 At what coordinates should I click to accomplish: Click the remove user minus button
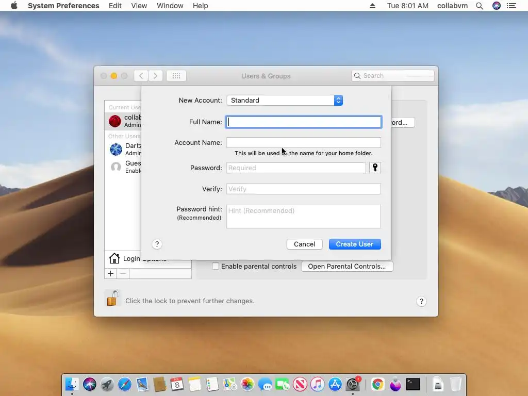coord(123,273)
